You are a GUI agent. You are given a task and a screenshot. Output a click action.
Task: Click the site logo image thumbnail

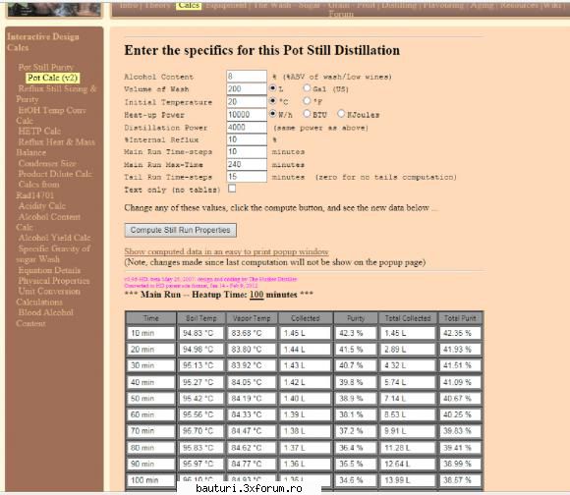click(54, 9)
